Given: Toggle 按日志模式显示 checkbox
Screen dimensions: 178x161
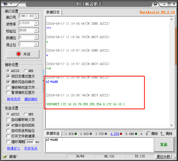Looking at the screenshot, I should click(8, 76).
